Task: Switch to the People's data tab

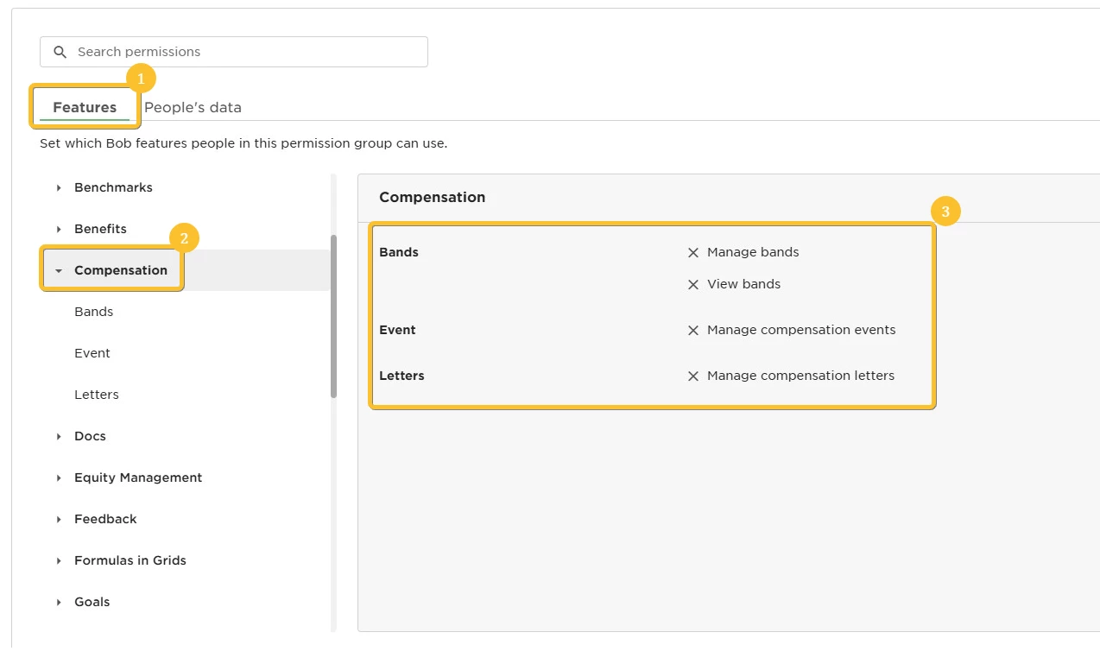Action: click(x=193, y=107)
